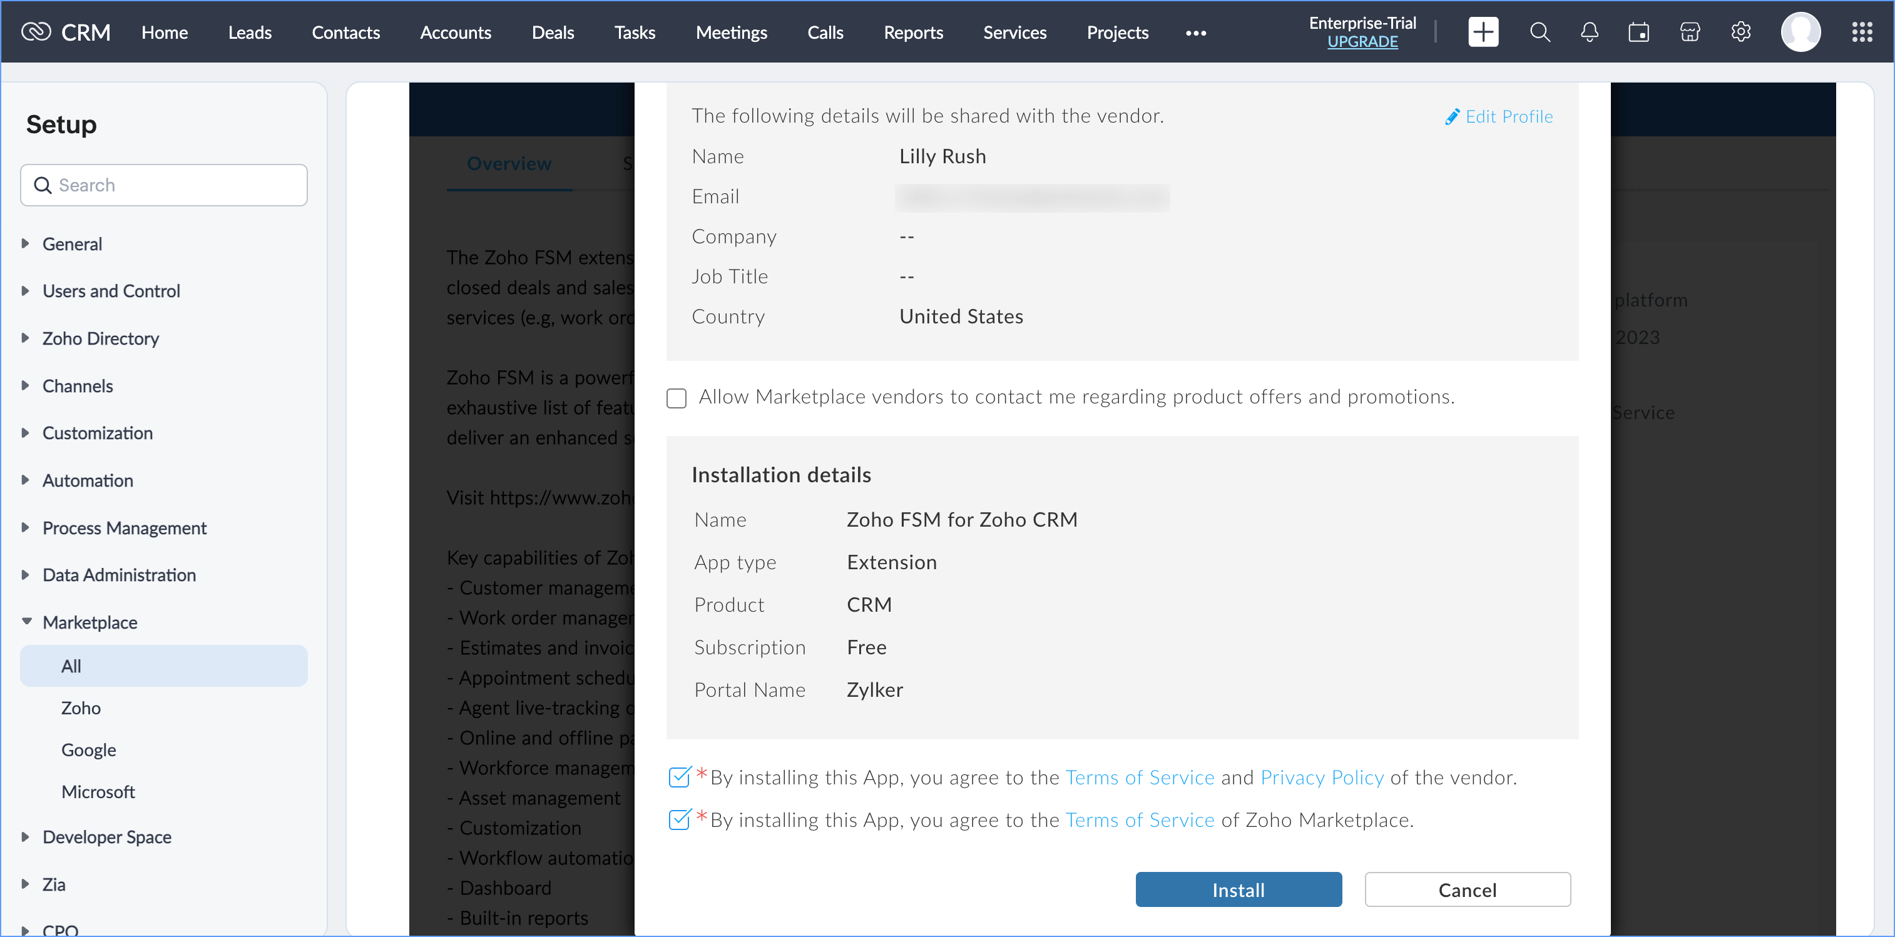Viewport: 1895px width, 937px height.
Task: Click the user profile avatar
Action: [x=1800, y=33]
